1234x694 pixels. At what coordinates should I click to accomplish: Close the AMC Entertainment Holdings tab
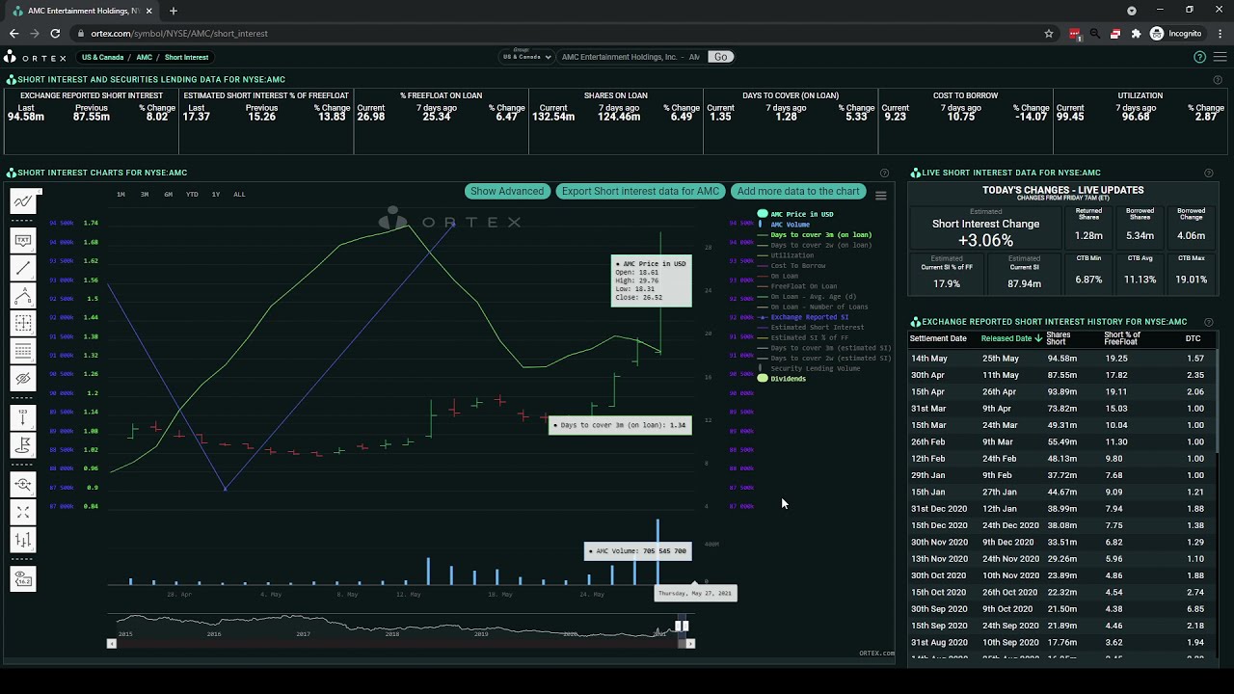click(148, 11)
